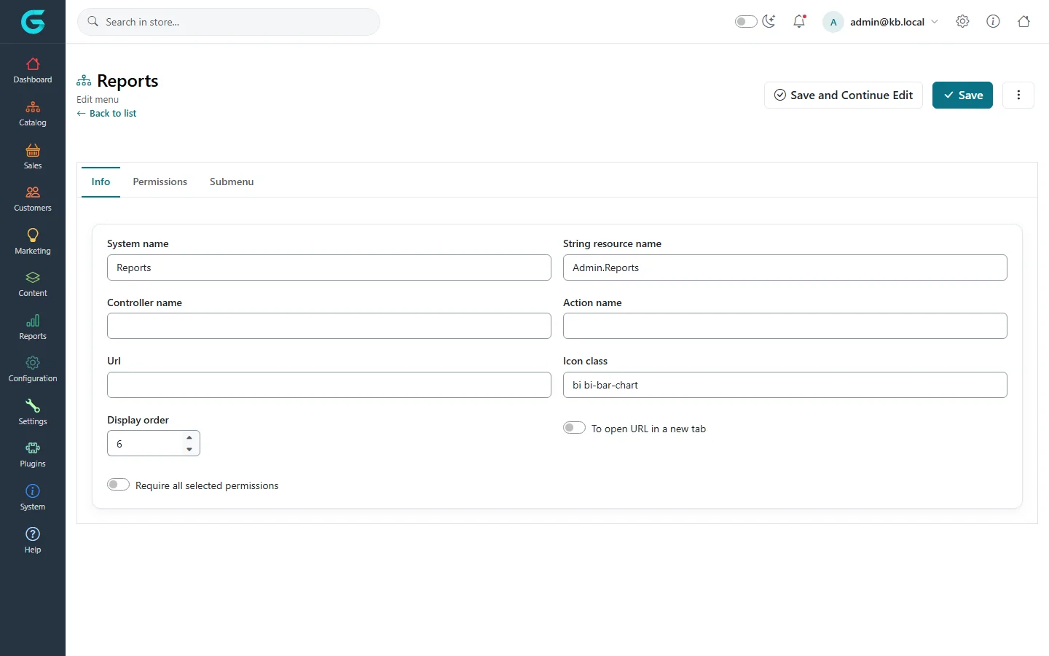Open the Reports bar chart icon
The image size is (1049, 656).
[x=33, y=321]
